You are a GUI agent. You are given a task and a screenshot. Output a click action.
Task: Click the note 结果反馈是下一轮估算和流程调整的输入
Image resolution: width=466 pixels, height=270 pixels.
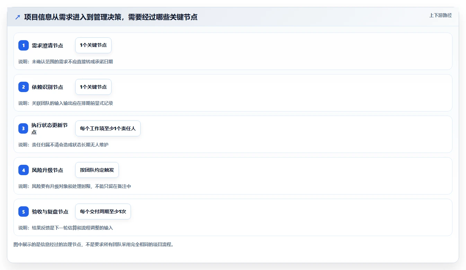coord(65,228)
